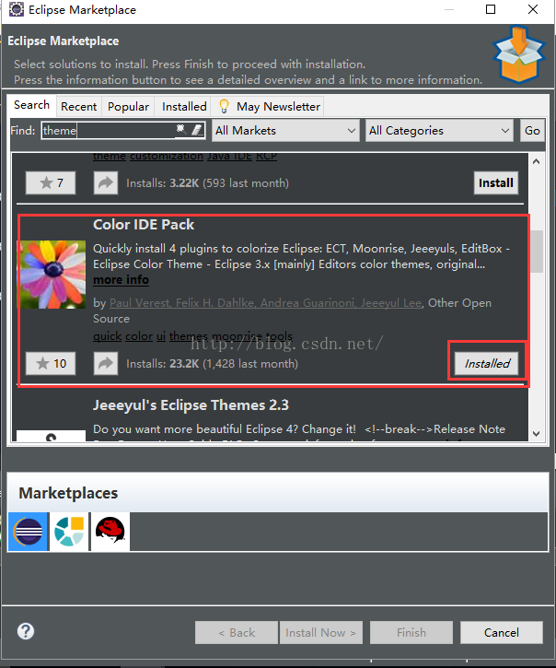Click the Installed button for Color IDE Pack

tap(487, 363)
